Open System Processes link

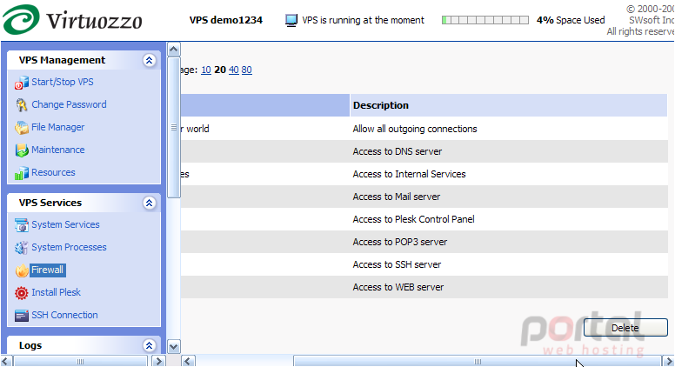[x=69, y=247]
